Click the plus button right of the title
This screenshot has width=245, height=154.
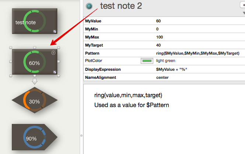tap(243, 5)
